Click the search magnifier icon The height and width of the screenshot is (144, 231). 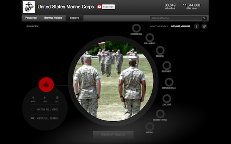(x=204, y=18)
